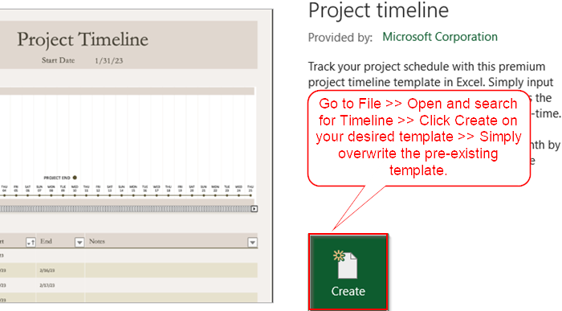
Task: Expand the Notes column filter dropdown
Action: tap(252, 243)
